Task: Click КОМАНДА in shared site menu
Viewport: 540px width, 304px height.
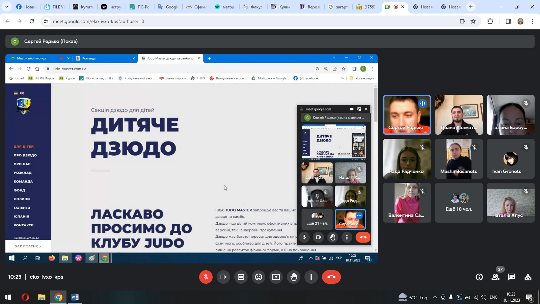Action: click(23, 182)
